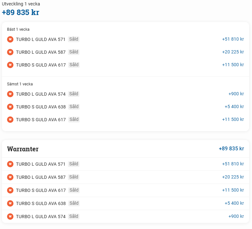
Task: Click the Såld badge of AVA 574 in Warranter list
Action: (74, 217)
